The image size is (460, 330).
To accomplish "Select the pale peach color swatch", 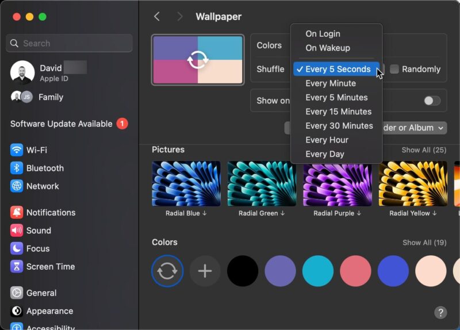I will [x=431, y=271].
